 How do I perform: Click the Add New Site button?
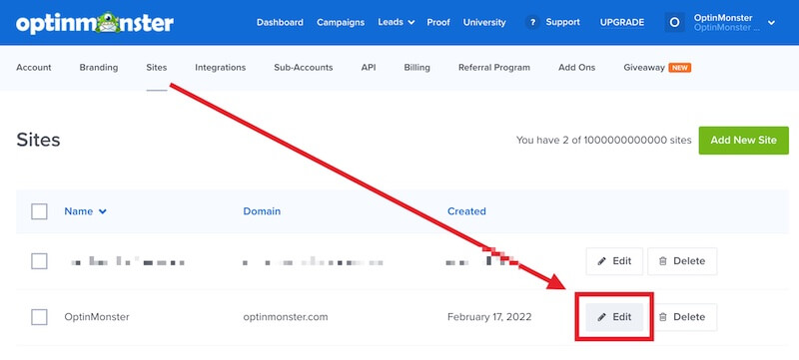coord(743,141)
